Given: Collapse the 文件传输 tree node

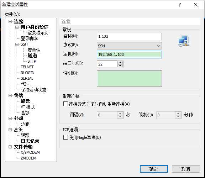Looking at the screenshot, I should [10, 147].
